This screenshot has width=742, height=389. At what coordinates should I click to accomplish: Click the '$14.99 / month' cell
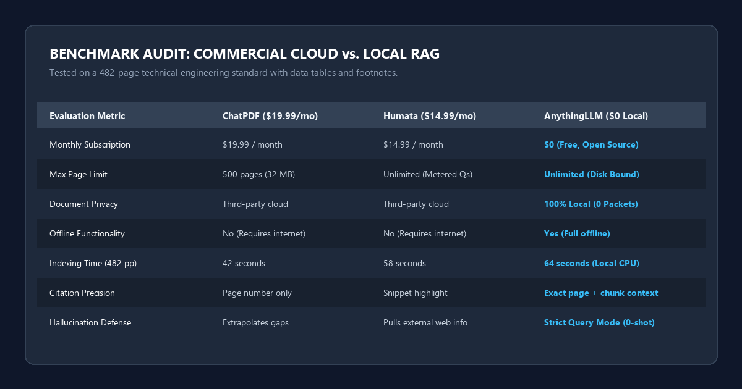click(x=413, y=144)
